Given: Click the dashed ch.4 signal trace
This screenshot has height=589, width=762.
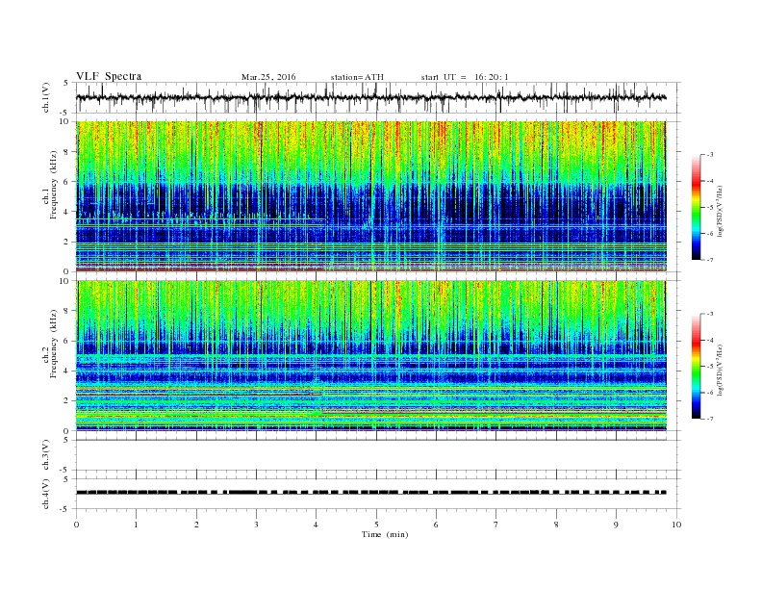Looking at the screenshot, I should [371, 493].
